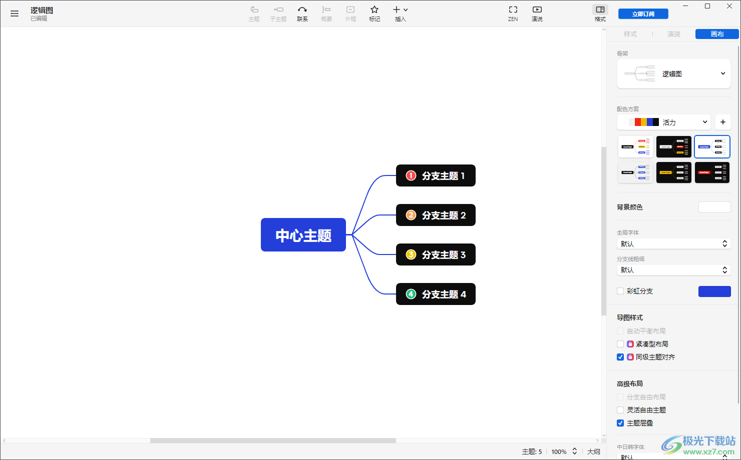
Task: Open the color scheme 活力 dropdown
Action: coord(664,122)
